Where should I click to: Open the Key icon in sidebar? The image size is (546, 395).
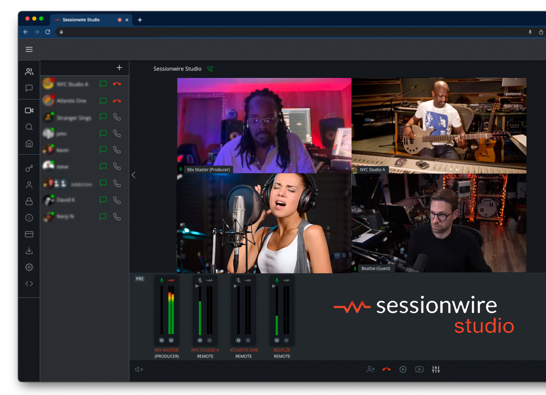(x=29, y=168)
